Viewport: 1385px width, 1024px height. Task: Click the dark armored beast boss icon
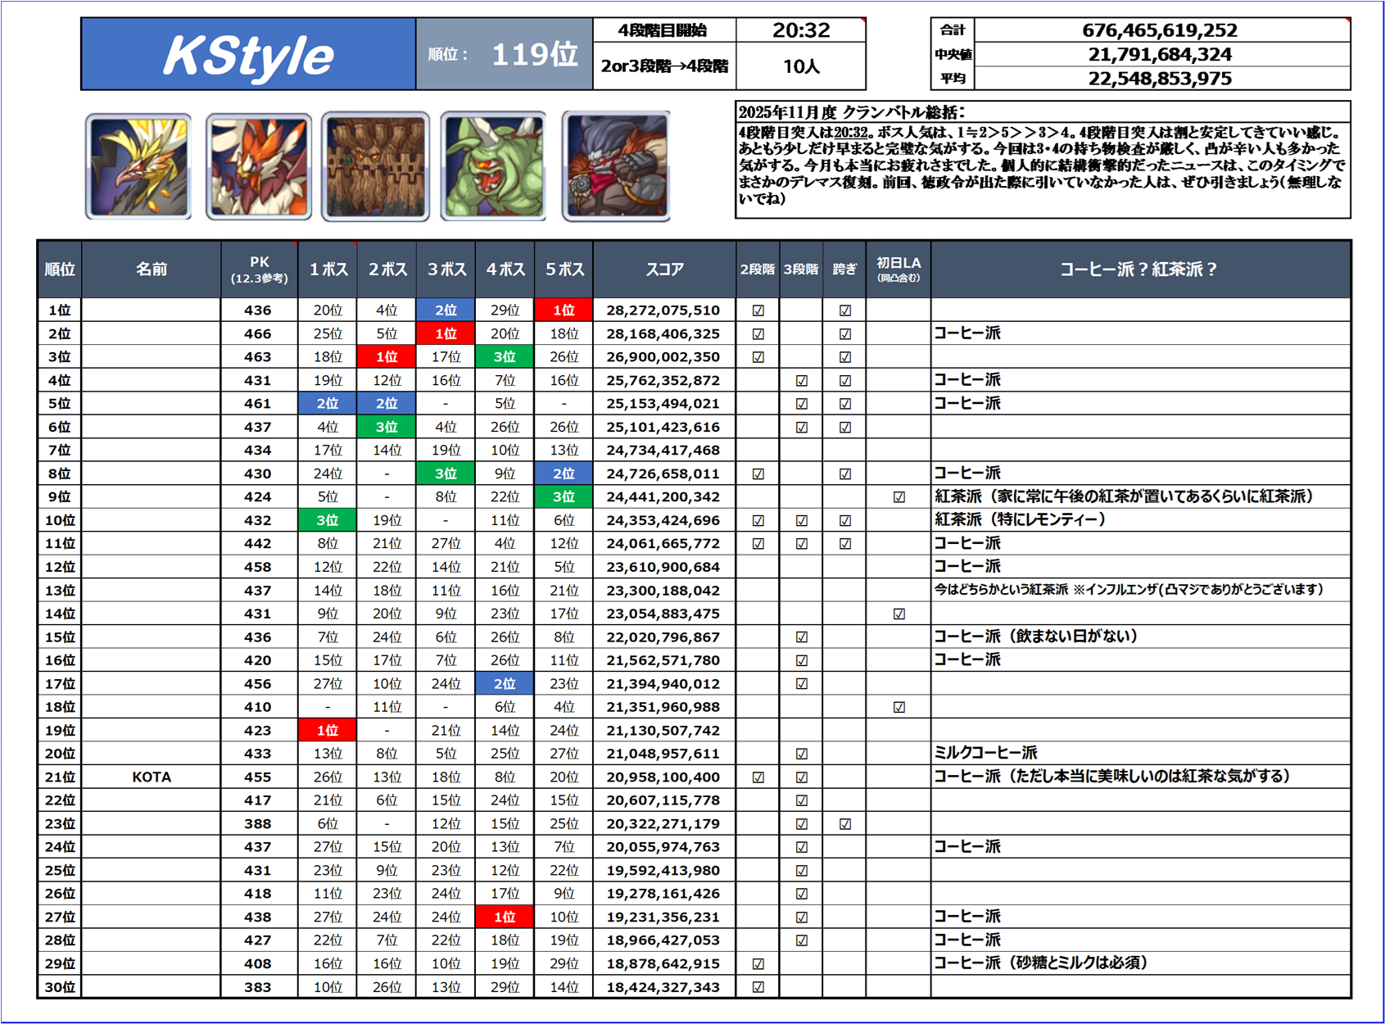616,167
